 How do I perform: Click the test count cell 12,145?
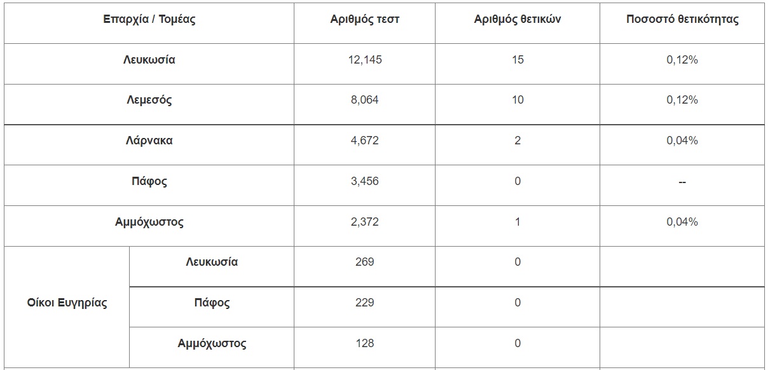coord(365,60)
